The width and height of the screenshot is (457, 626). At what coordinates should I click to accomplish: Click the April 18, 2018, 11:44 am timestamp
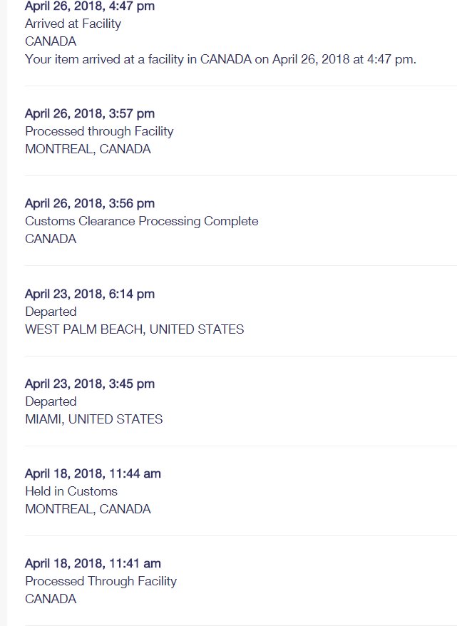click(93, 474)
